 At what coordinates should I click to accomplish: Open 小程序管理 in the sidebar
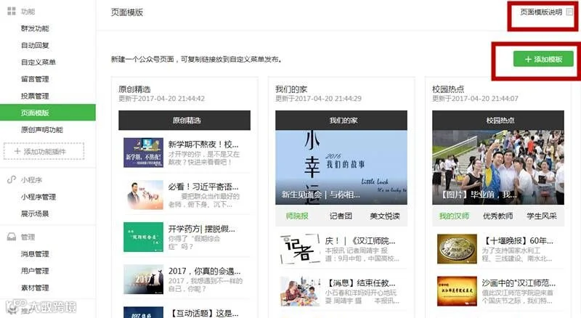(x=38, y=197)
